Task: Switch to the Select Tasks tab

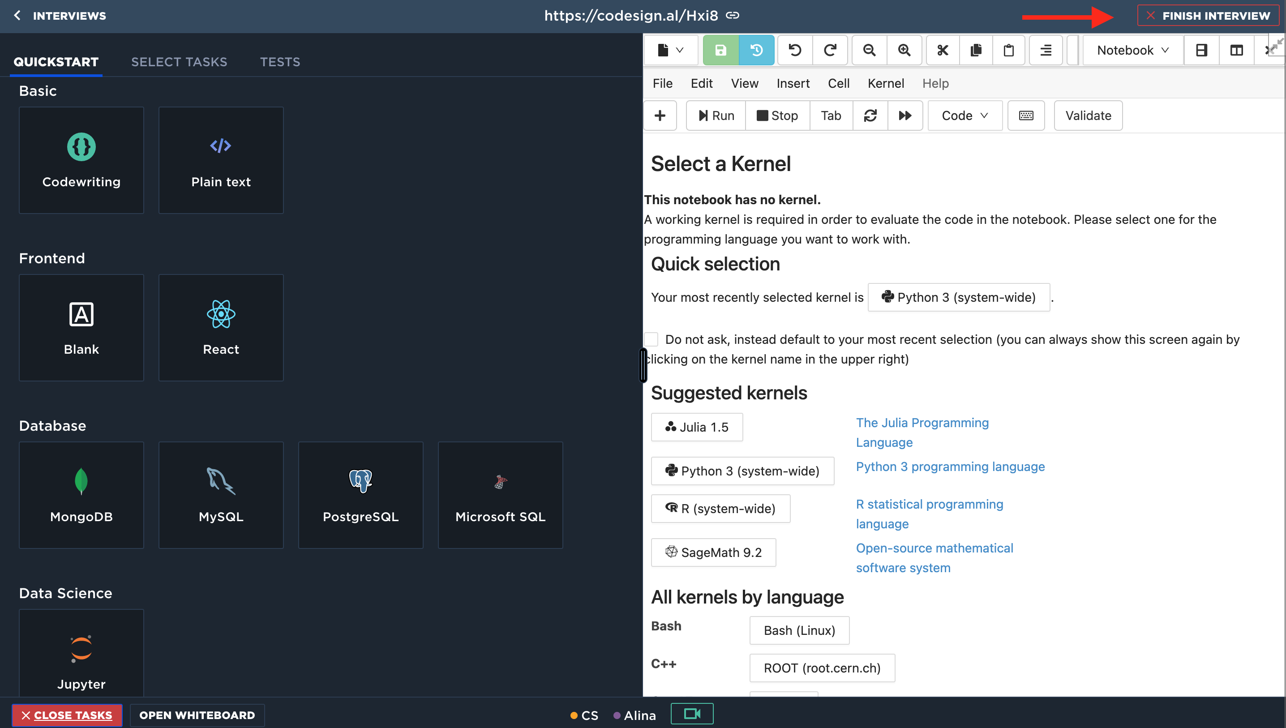Action: (179, 62)
